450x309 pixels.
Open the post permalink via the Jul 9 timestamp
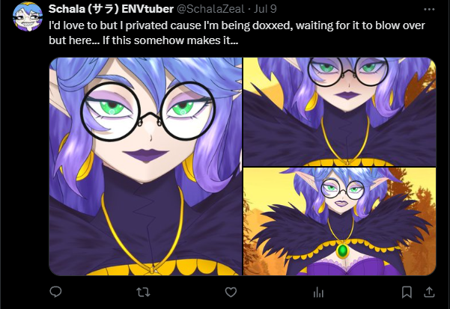click(x=265, y=9)
